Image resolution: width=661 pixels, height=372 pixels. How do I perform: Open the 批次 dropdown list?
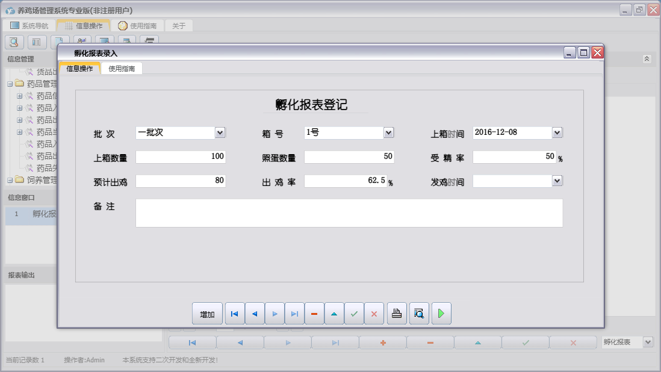[220, 132]
